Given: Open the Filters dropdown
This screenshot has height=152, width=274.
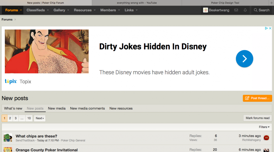Looking at the screenshot, I should click(264, 127).
